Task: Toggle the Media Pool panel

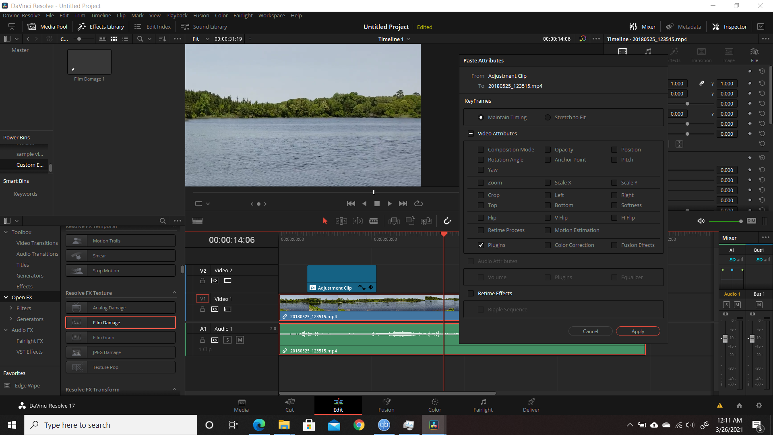Action: (x=48, y=27)
